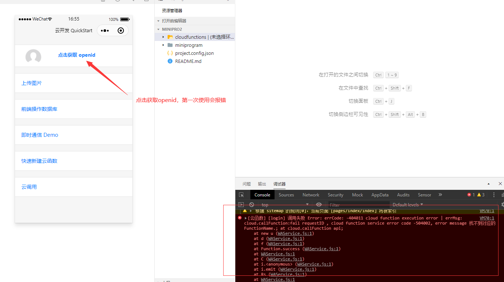The height and width of the screenshot is (282, 504).
Task: Collapse the debugger panel with up arrow
Action: [489, 184]
